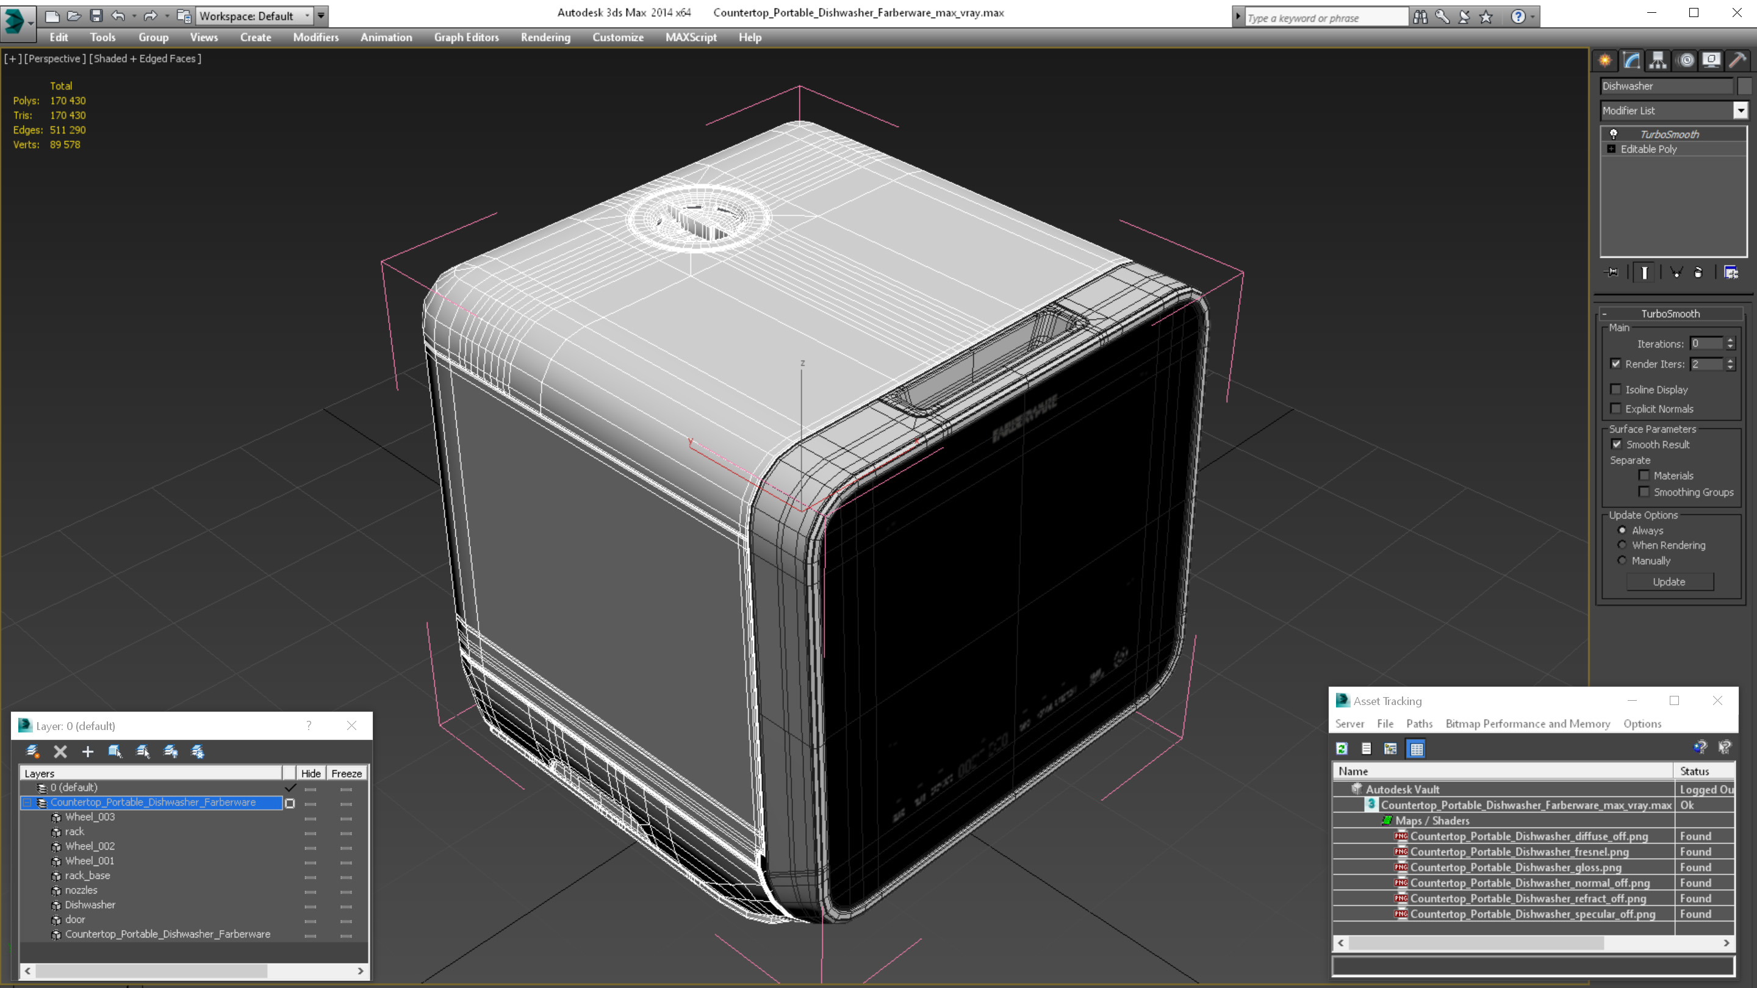1757x988 pixels.
Task: Click the Refresh icon in Asset Tracking
Action: point(1342,749)
